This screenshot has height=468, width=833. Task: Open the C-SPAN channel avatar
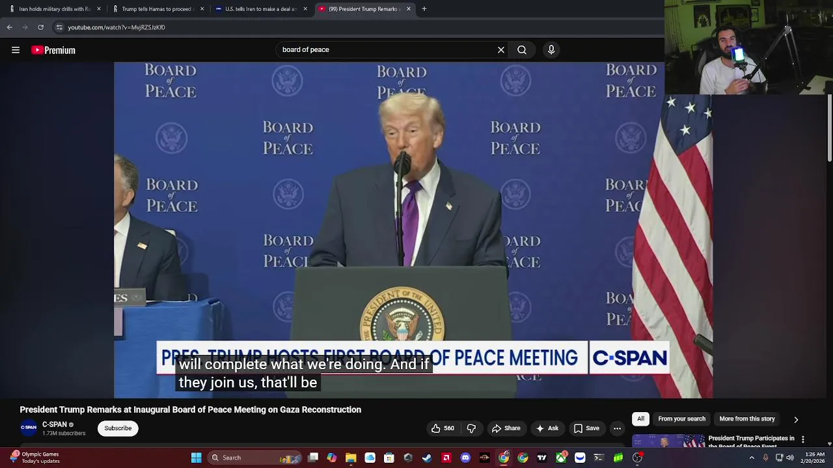28,428
